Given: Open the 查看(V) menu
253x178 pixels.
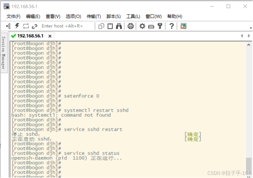Looking at the screenshot, I should click(x=53, y=16).
